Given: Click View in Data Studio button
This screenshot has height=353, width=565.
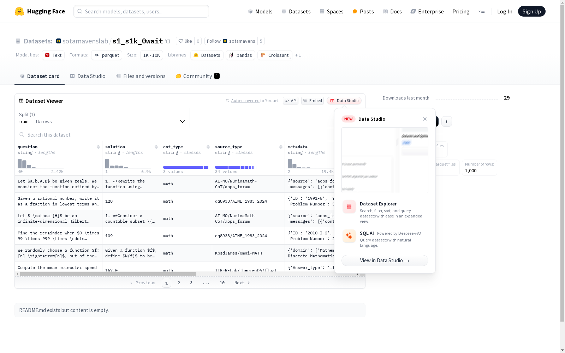Looking at the screenshot, I should point(385,261).
